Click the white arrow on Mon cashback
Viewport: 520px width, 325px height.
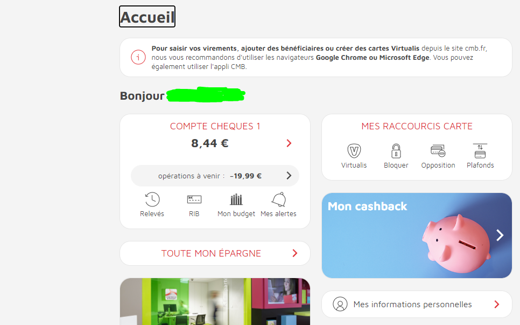tap(500, 236)
